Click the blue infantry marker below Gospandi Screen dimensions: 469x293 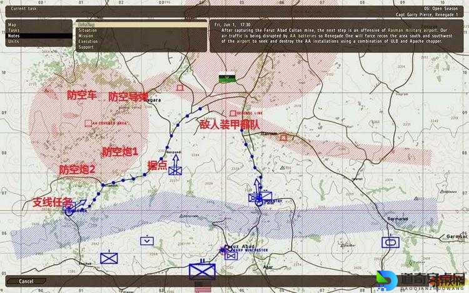click(175, 171)
